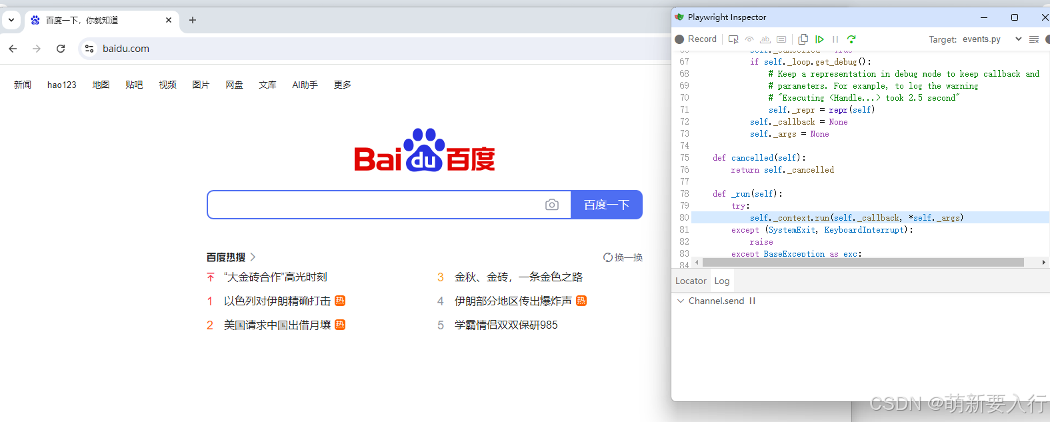The height and width of the screenshot is (422, 1050).
Task: Open the hao123 link
Action: (62, 85)
